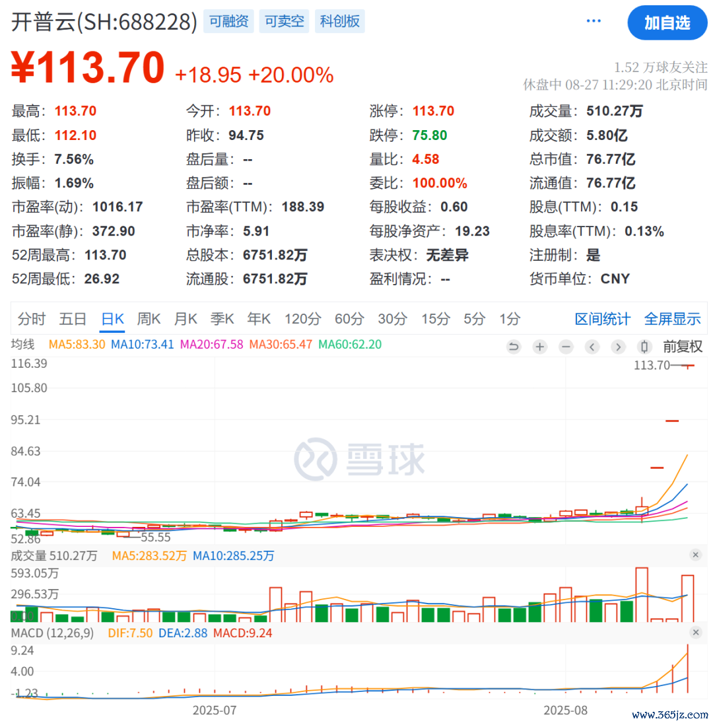
Task: Switch to the 分时 chart tab
Action: click(32, 319)
